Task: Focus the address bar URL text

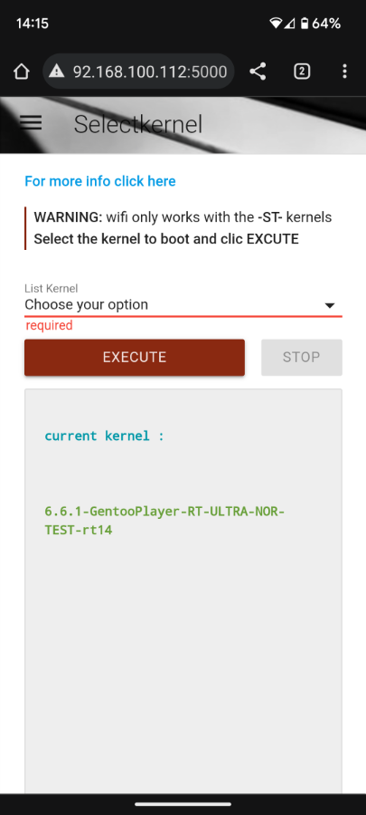Action: 150,72
